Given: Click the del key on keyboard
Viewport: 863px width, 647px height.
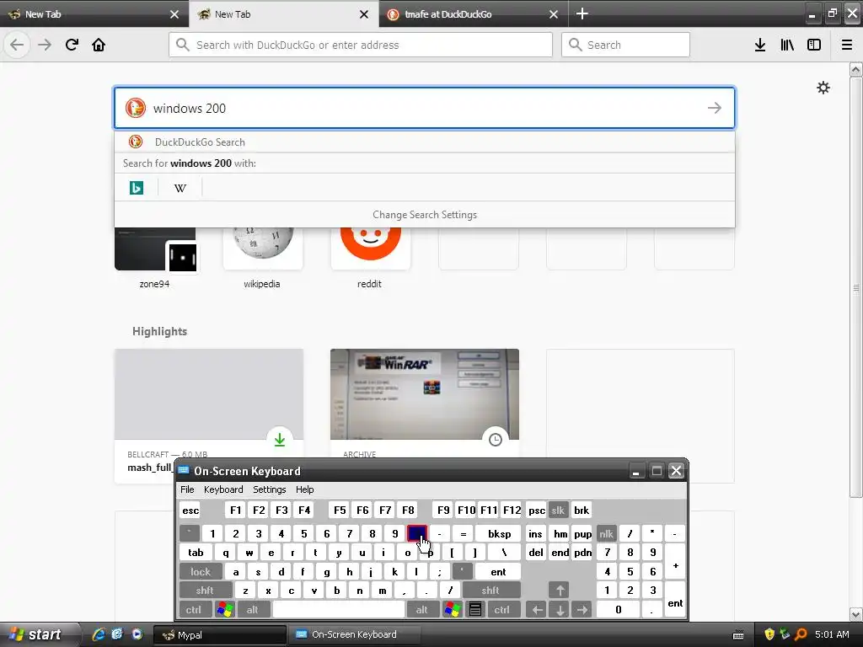Looking at the screenshot, I should (x=536, y=553).
